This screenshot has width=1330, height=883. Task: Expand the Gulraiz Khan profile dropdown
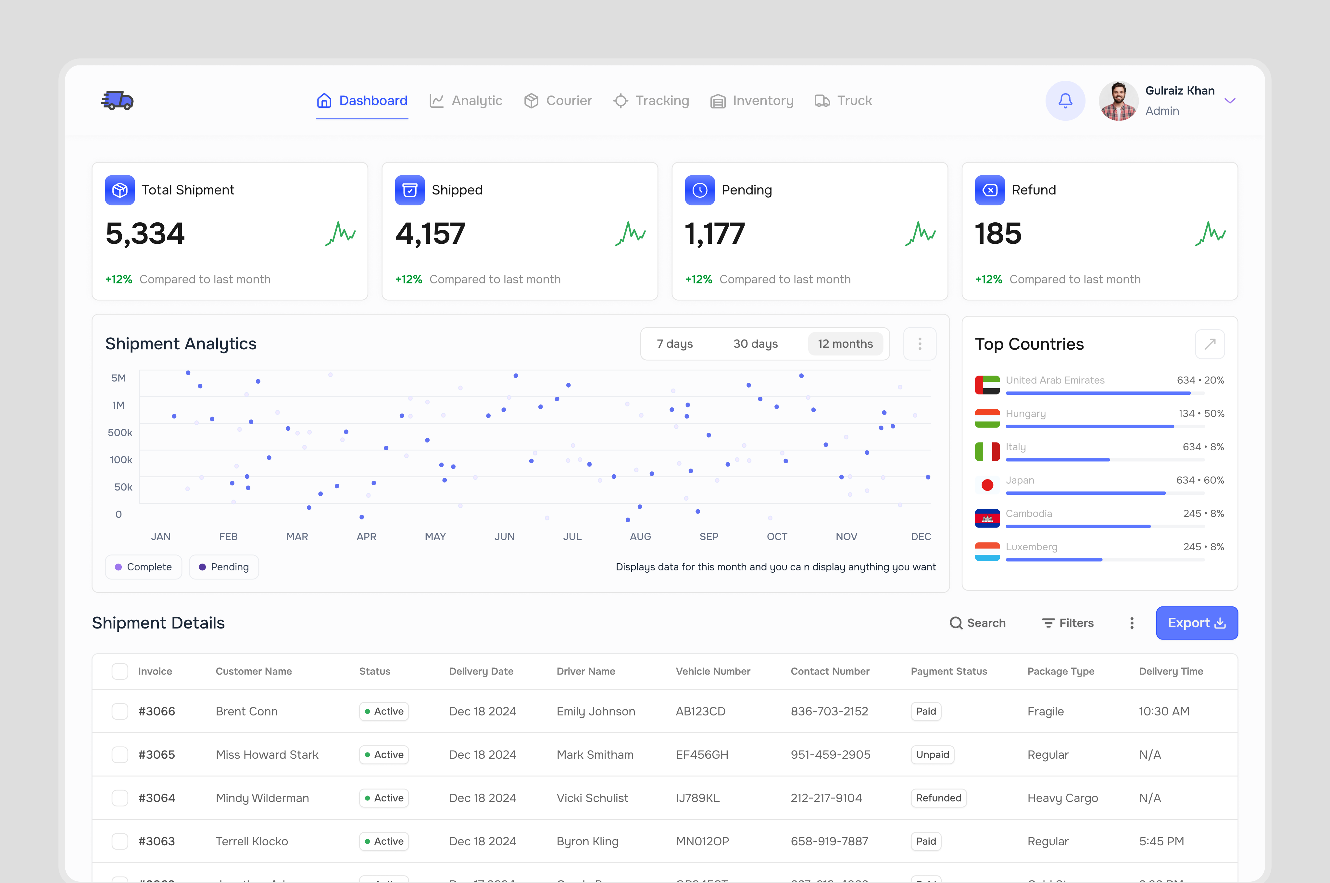[1230, 101]
